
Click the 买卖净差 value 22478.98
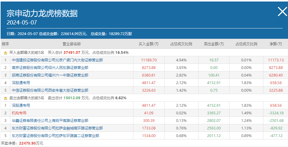(x=28, y=143)
